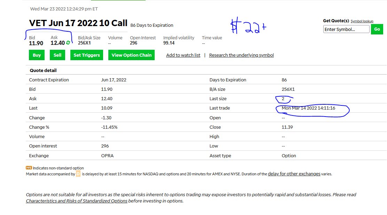387x215 pixels.
Task: Open the Symbol lookup link
Action: pos(362,21)
